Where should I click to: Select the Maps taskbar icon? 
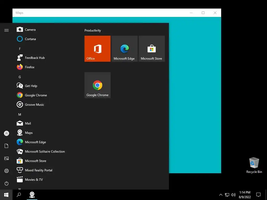click(32, 195)
